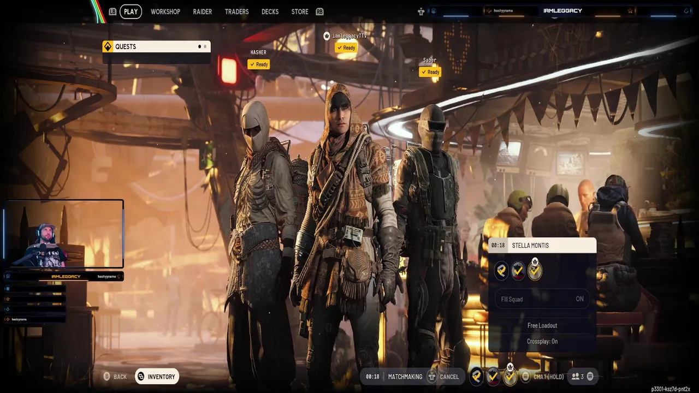Click the streamer webcam overlay
Screen dimensions: 699x393
click(x=63, y=234)
